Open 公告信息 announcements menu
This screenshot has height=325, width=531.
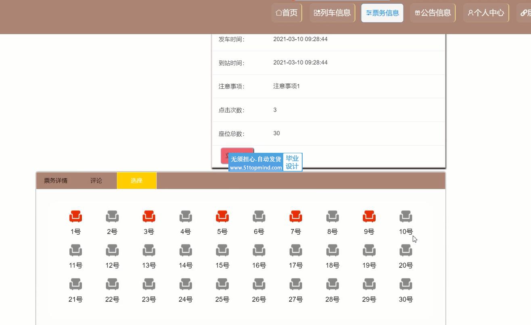[433, 13]
